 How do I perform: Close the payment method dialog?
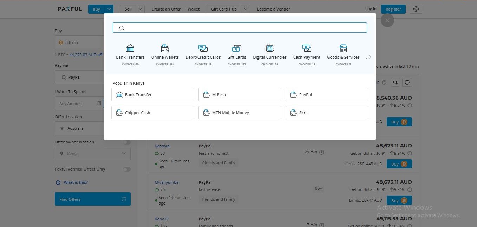coord(387,20)
